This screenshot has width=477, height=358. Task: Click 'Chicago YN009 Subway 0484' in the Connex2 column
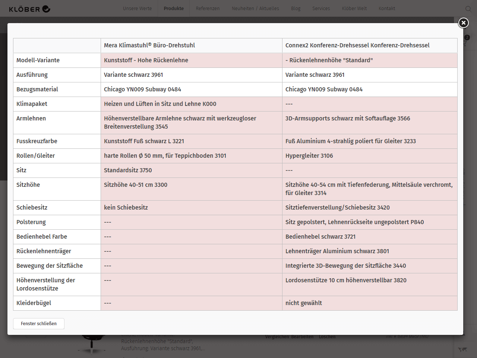point(370,89)
